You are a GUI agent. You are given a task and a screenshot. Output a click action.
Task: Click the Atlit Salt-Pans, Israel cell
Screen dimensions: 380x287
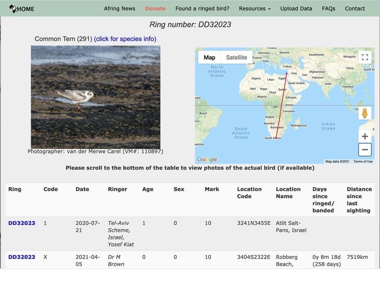coord(291,227)
